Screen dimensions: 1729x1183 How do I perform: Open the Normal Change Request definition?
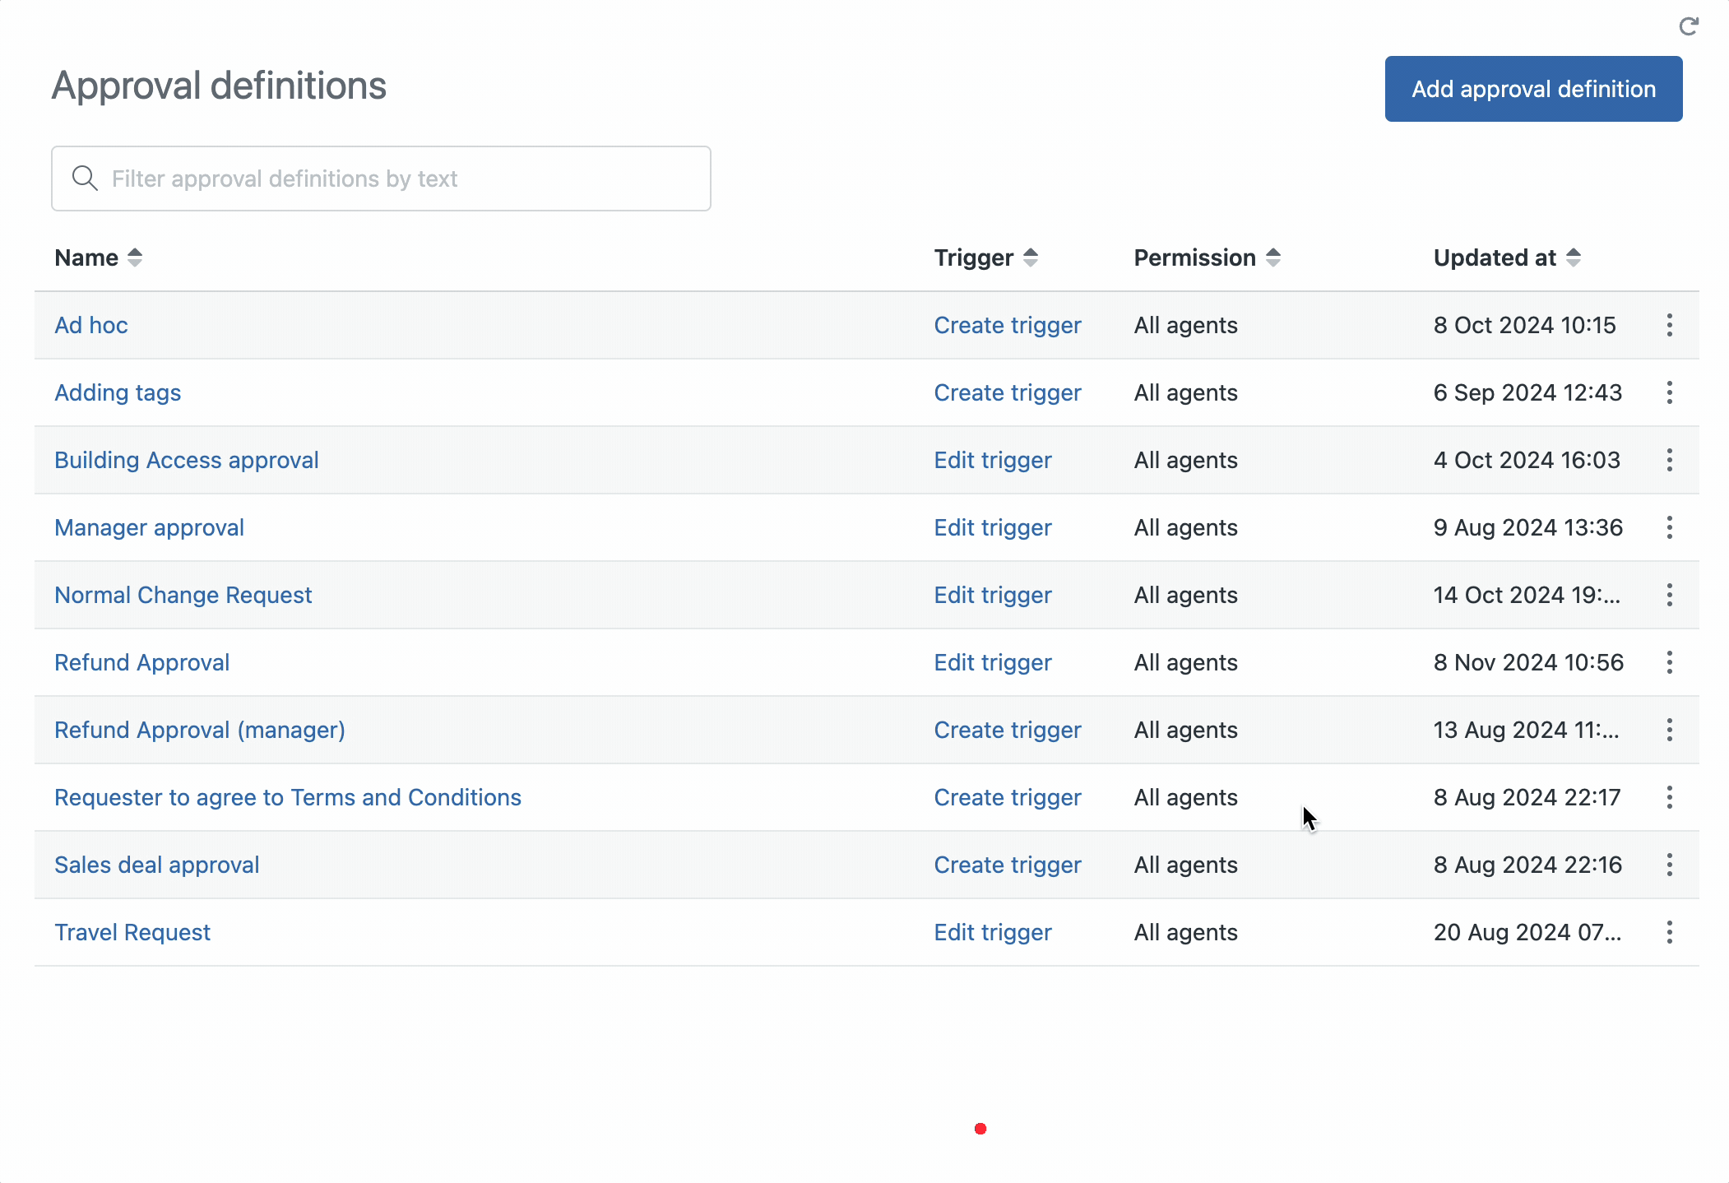point(183,595)
